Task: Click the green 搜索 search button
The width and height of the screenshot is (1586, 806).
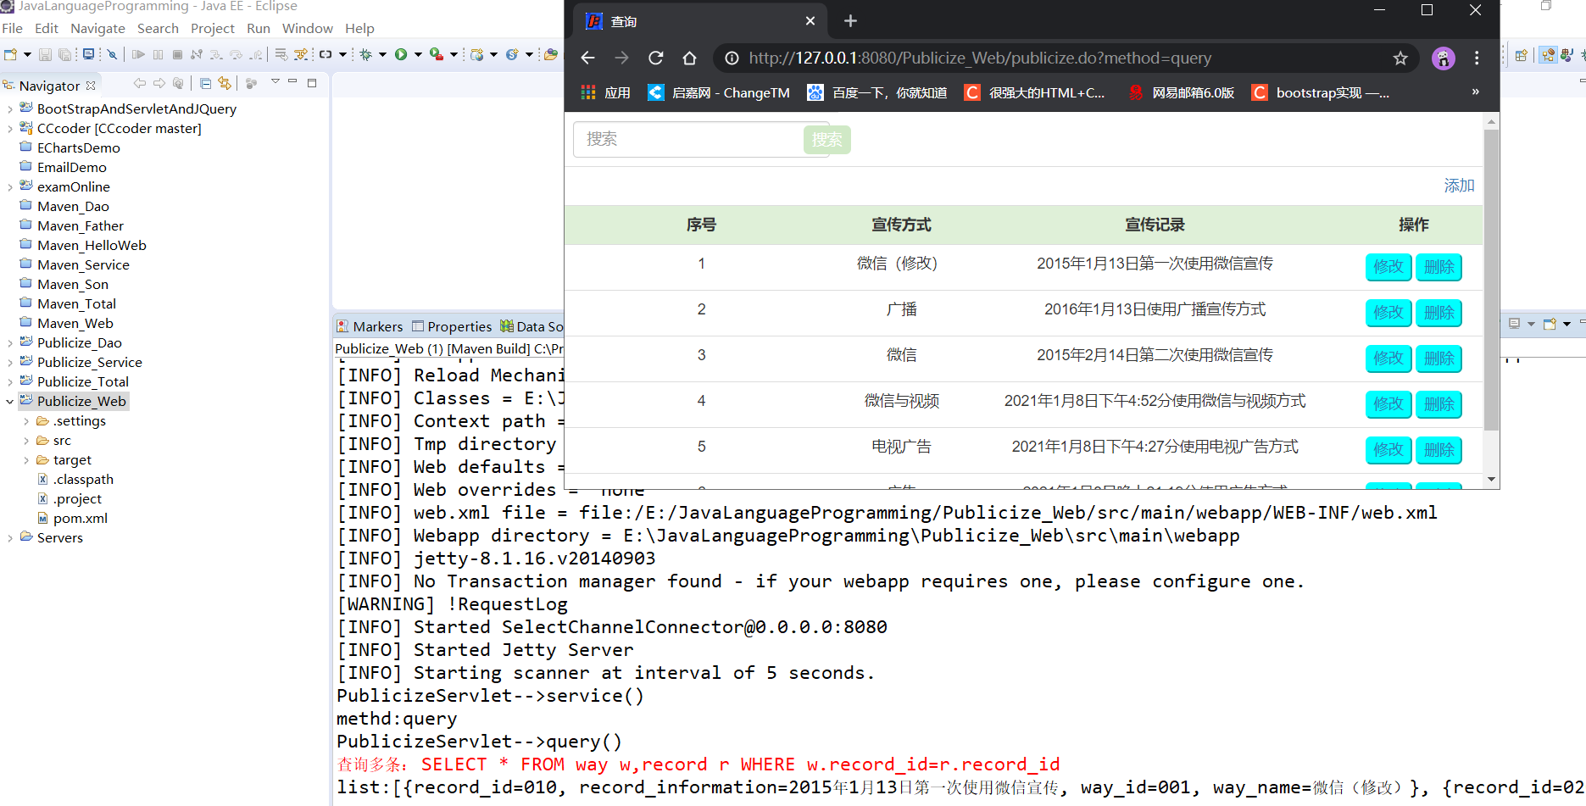Action: pos(826,139)
